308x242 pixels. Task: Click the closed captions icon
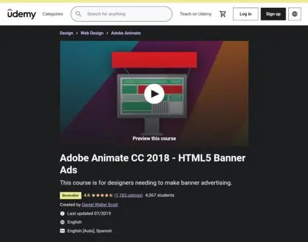(62, 231)
